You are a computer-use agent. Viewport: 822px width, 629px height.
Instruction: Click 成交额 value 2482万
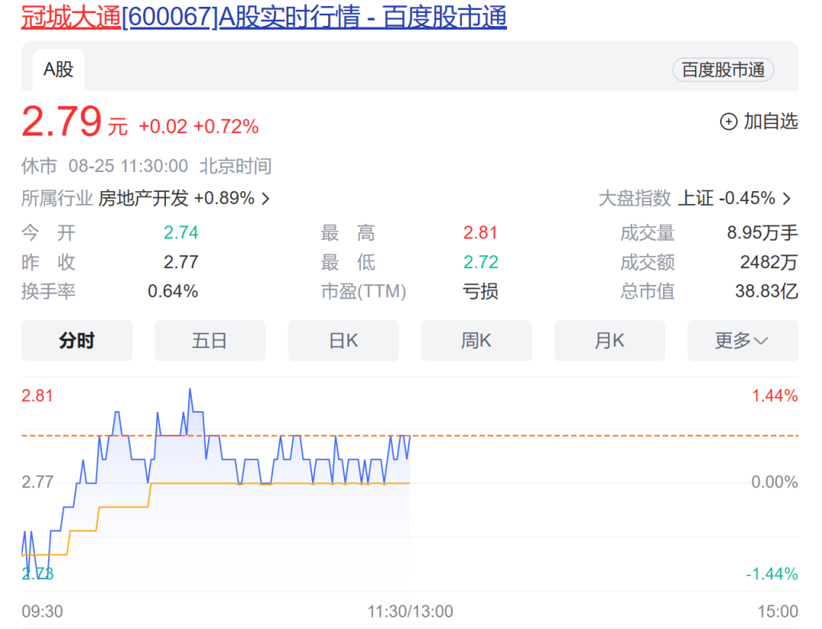(769, 262)
